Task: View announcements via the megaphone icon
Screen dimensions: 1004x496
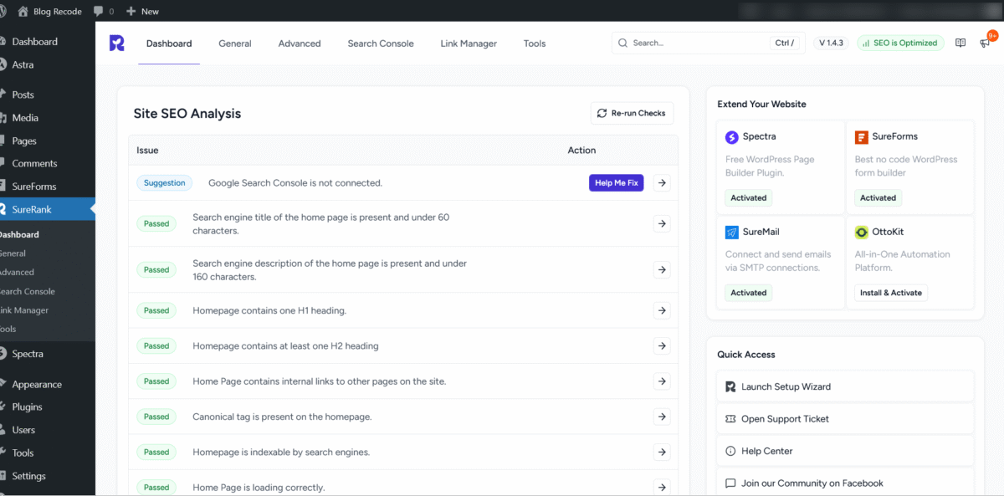Action: (984, 43)
